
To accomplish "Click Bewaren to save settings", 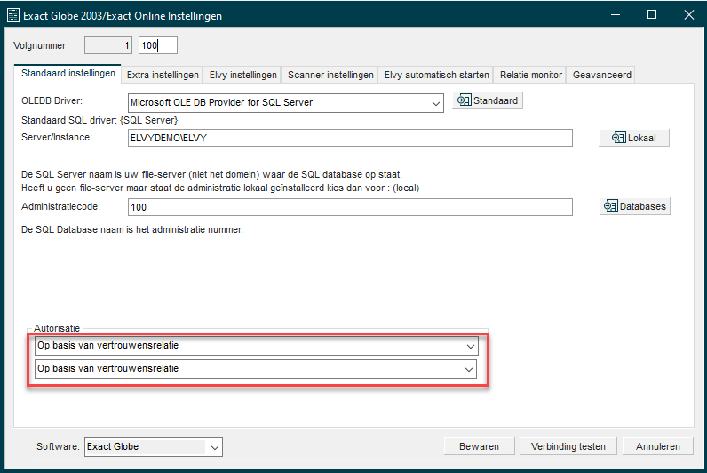I will point(479,446).
